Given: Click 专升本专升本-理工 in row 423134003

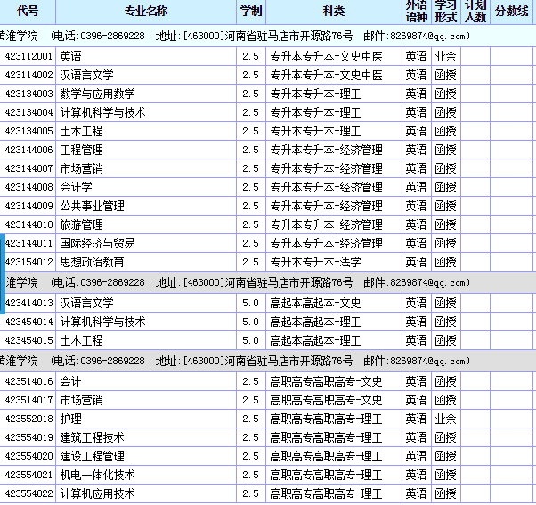Looking at the screenshot, I should point(315,94).
